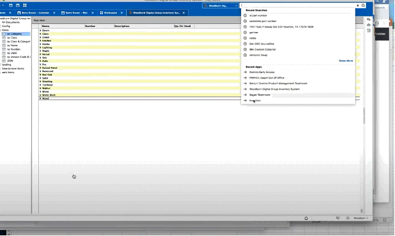Expand the Glass category
The image size is (395, 236).
(41, 34)
